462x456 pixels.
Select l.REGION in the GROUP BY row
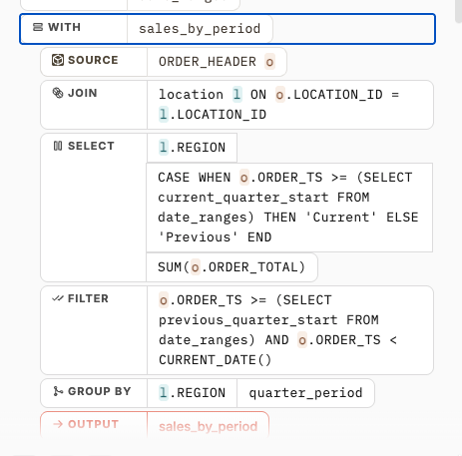tap(192, 393)
